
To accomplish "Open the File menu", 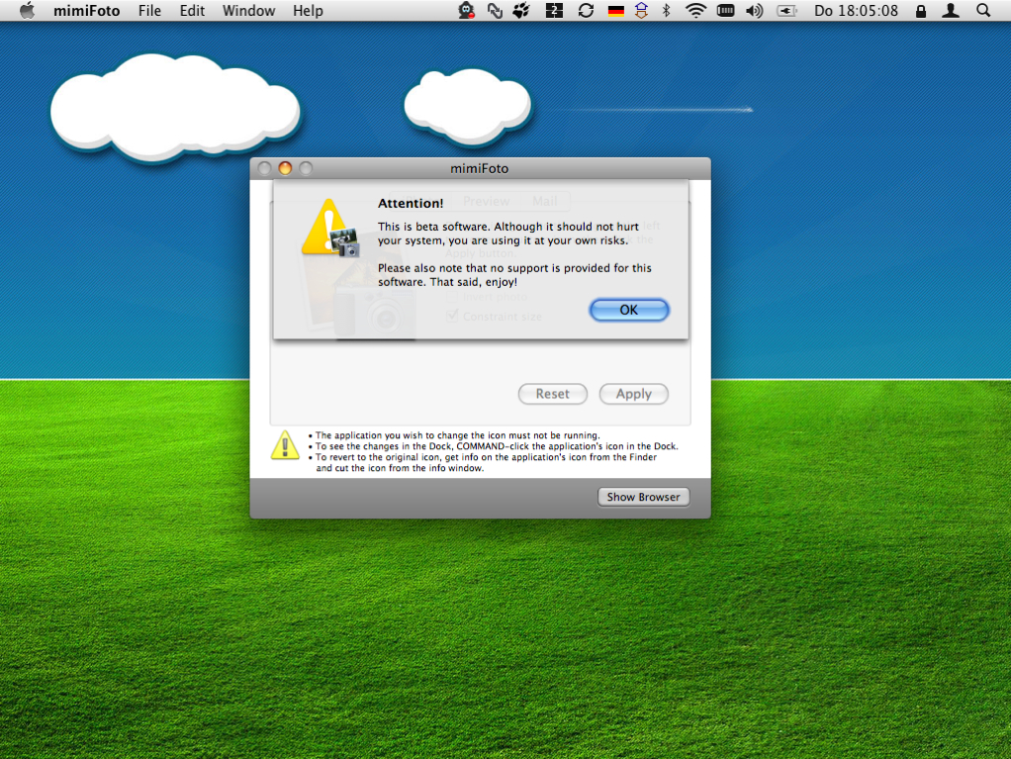I will tap(149, 11).
